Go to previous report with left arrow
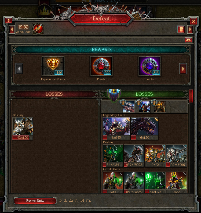The width and height of the screenshot is (201, 213). point(12,29)
